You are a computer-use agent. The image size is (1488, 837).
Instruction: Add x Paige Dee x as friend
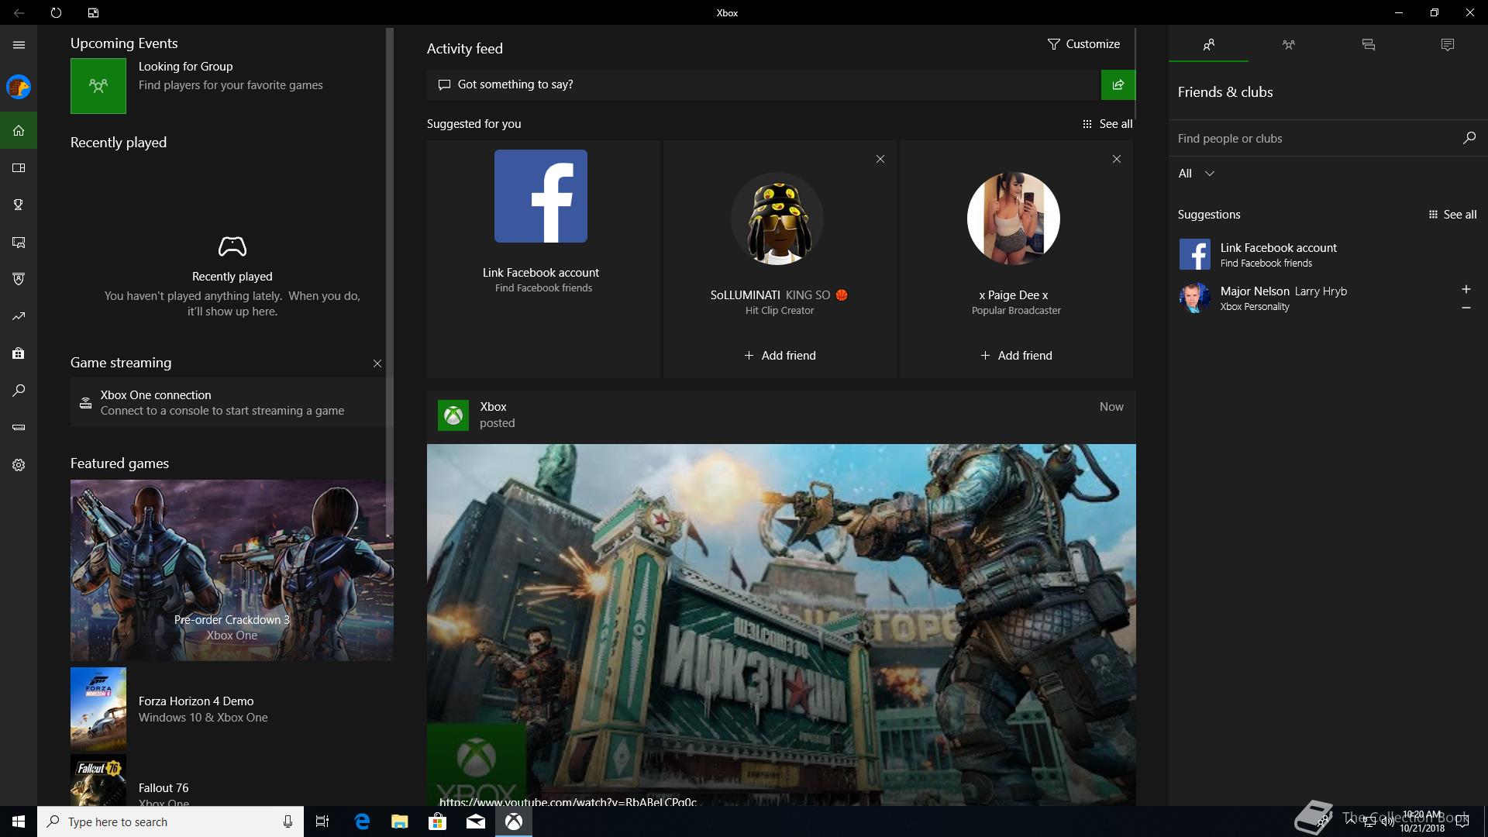pos(1016,356)
